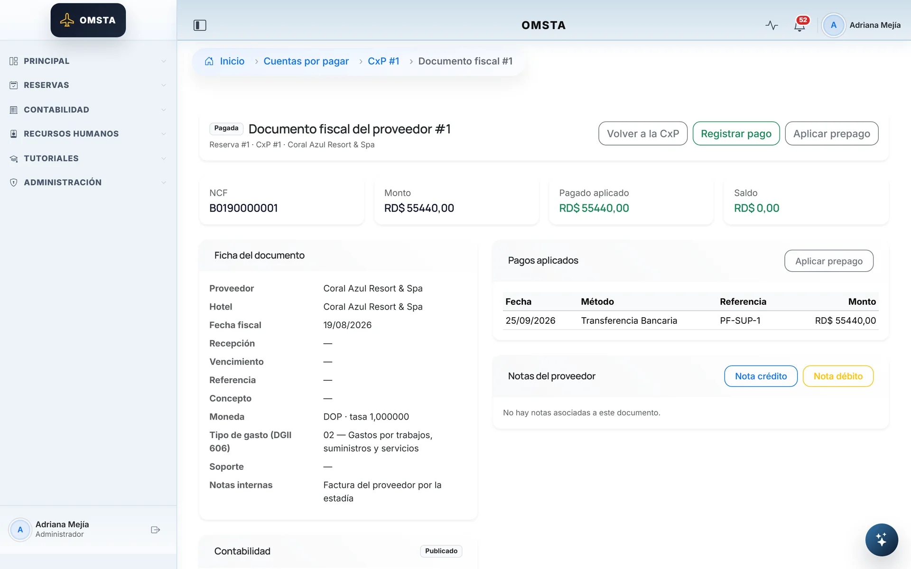
Task: Go to Inicio breadcrumb link
Action: tap(232, 61)
